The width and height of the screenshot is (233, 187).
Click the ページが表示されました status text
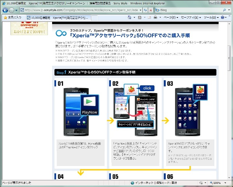pos(17,183)
